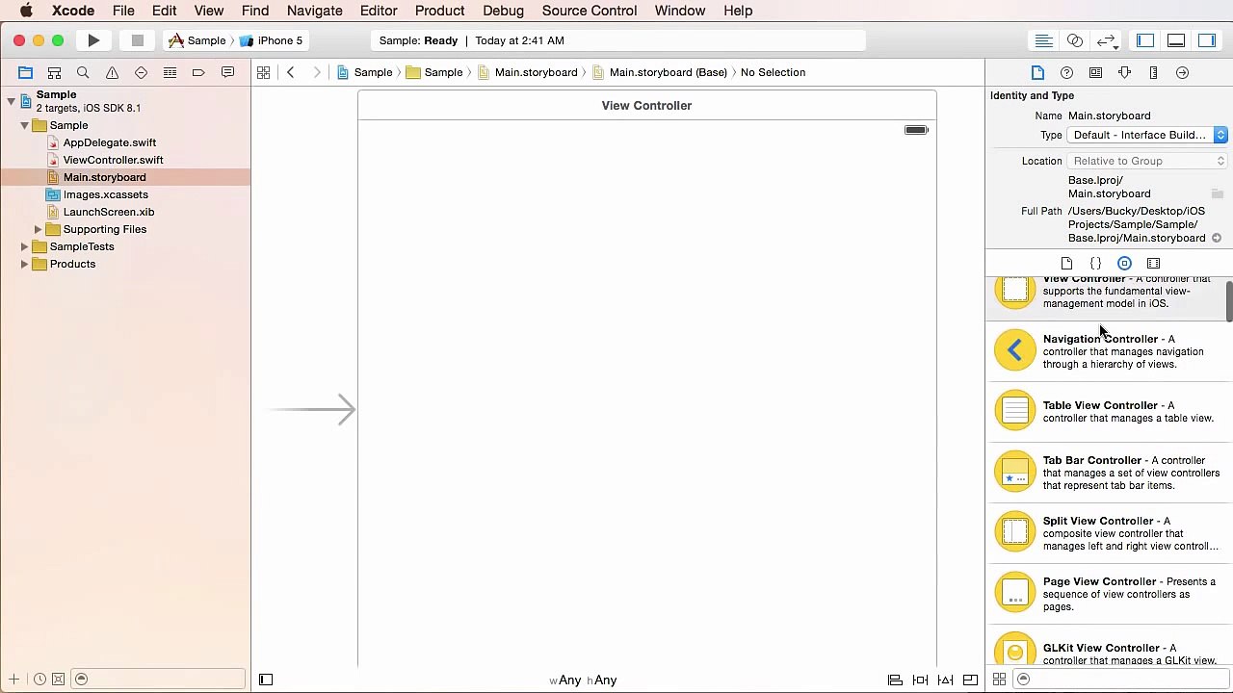Open the File menu
This screenshot has width=1233, height=693.
123,11
